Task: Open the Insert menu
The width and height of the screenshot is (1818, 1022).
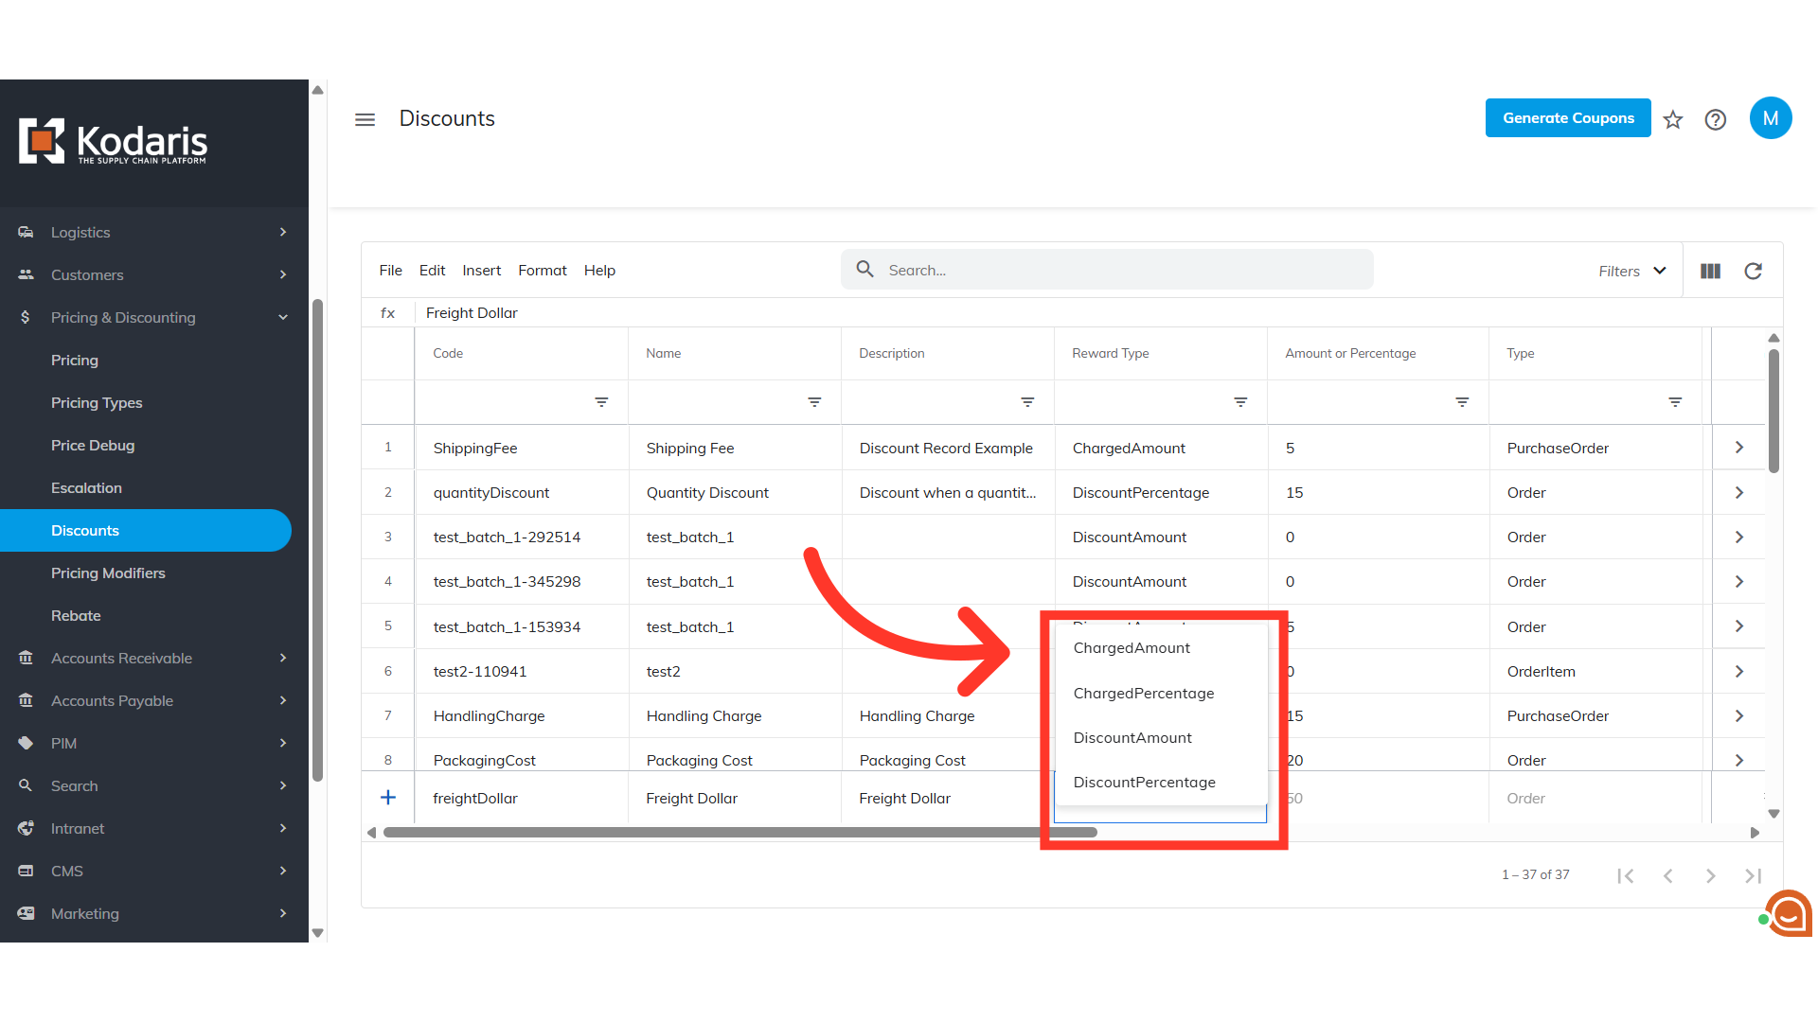Action: 481,271
